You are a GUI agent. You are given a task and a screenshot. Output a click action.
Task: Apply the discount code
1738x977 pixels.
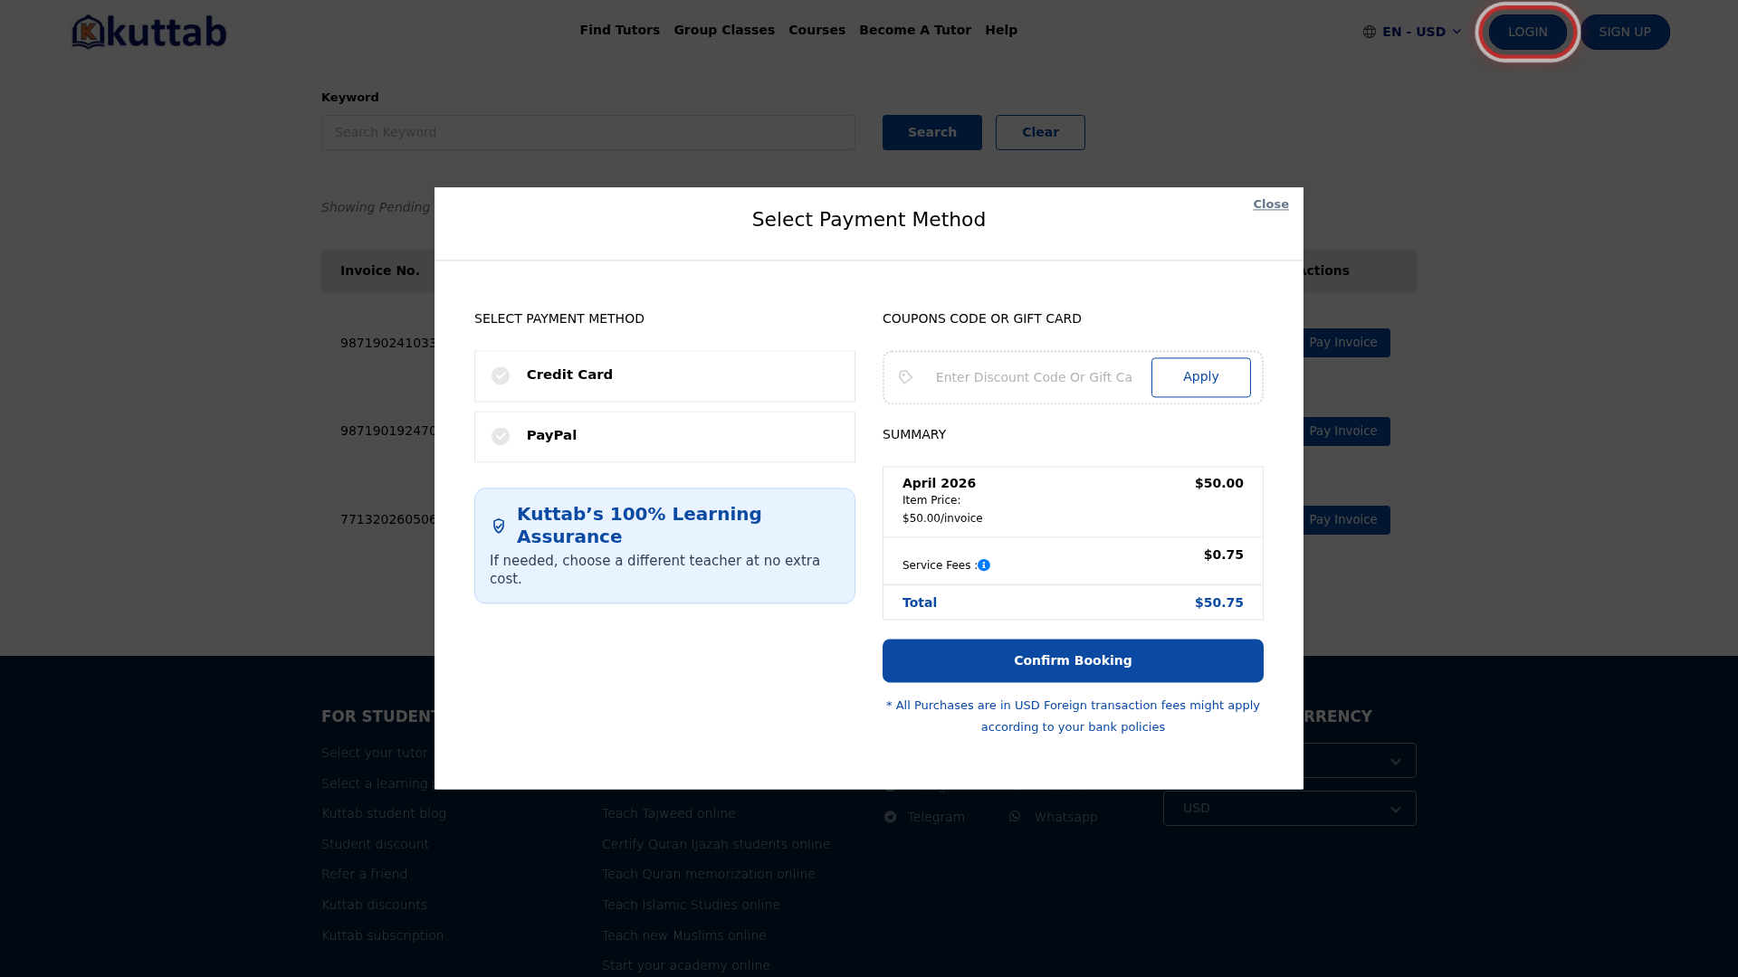1201,377
